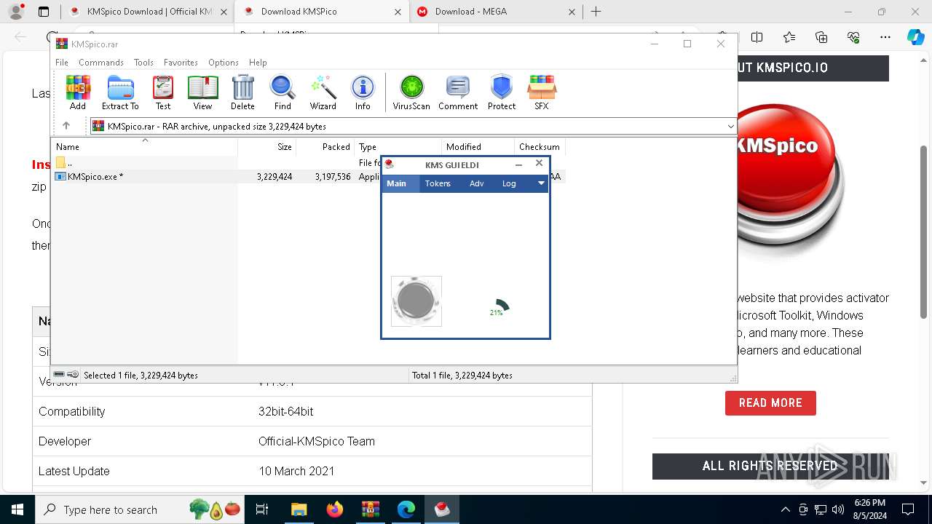Sort by Checksum column header
The width and height of the screenshot is (932, 524).
point(540,146)
